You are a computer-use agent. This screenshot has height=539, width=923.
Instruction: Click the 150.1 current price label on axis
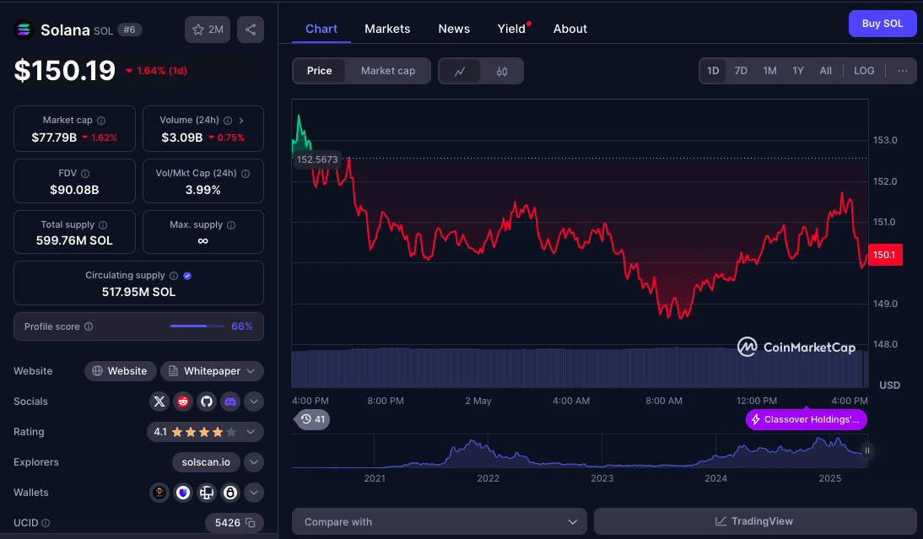(885, 255)
